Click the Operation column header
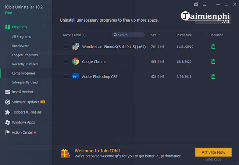 click(x=216, y=35)
